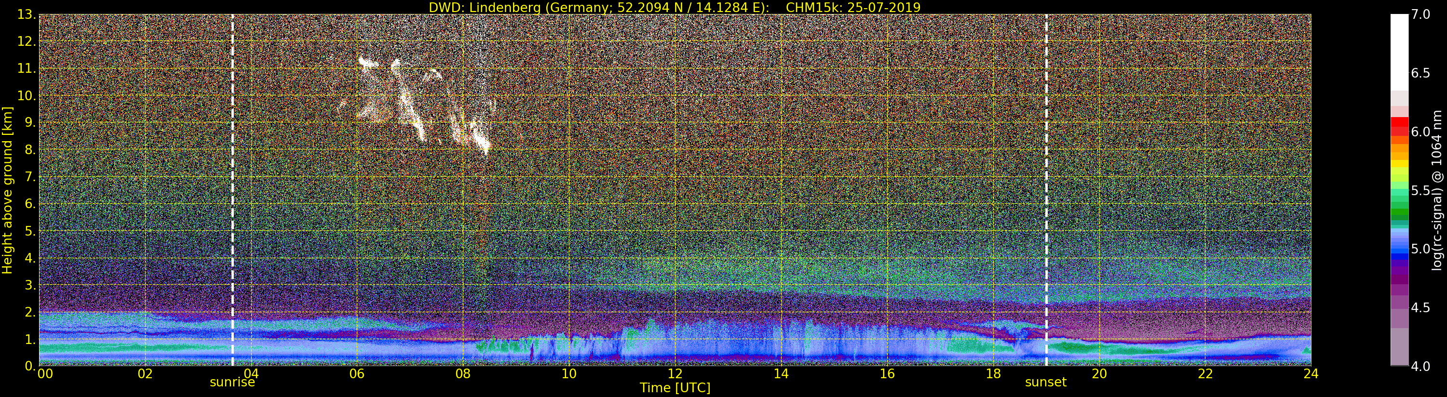This screenshot has height=397, width=1447.
Task: Click the colorbar tick value 4.0
Action: tap(1420, 366)
